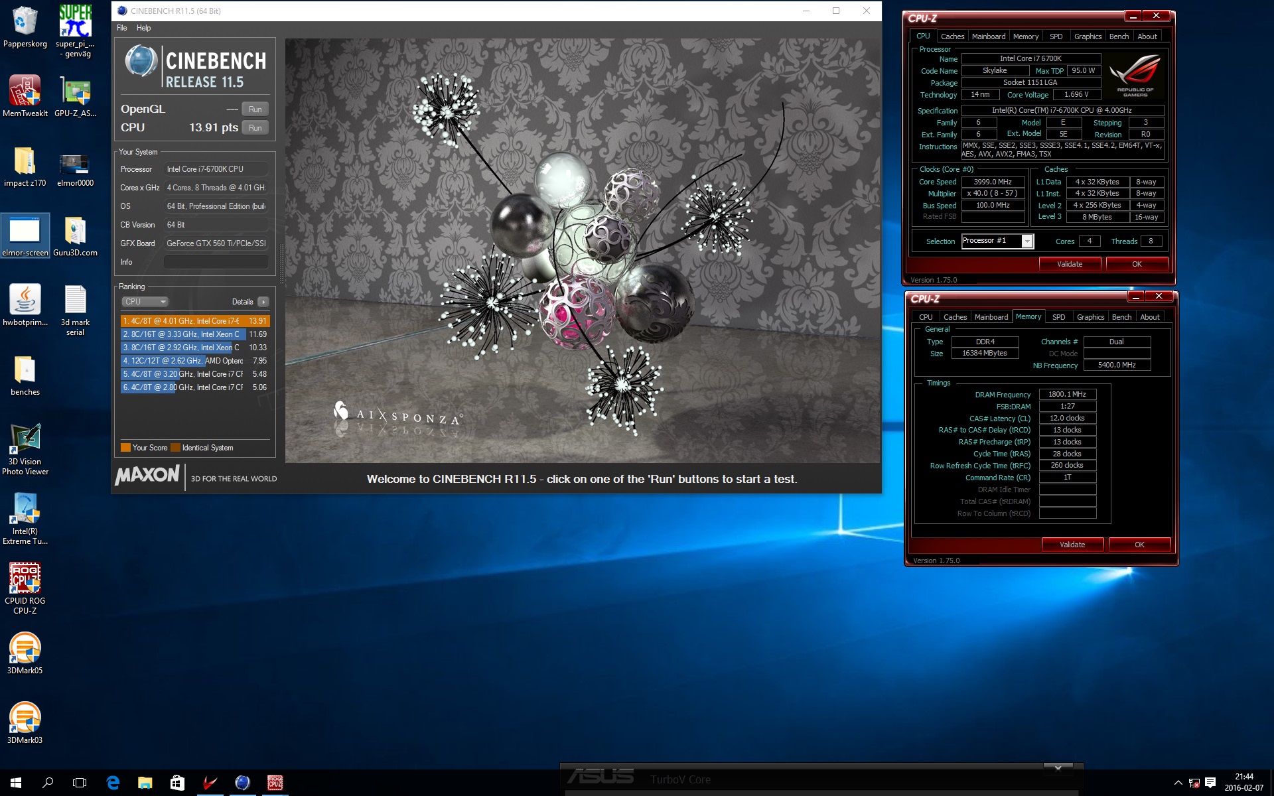Screen dimensions: 1274x796
Task: Open SPD tab in lower CPU-Z window
Action: coord(1059,317)
